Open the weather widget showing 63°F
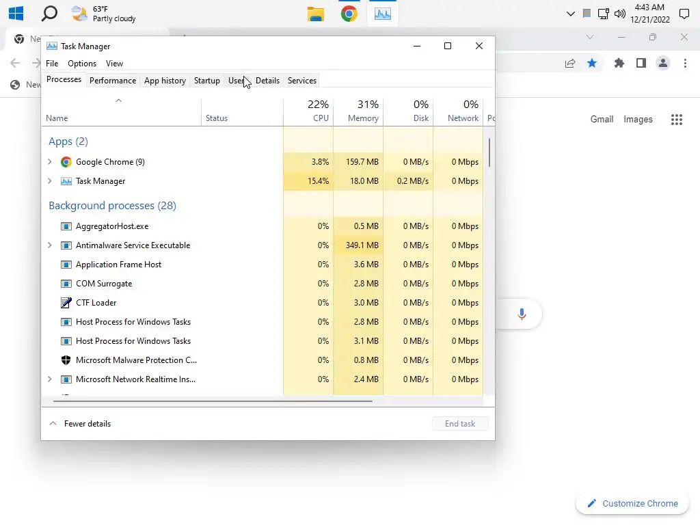The width and height of the screenshot is (700, 525). pos(104,14)
